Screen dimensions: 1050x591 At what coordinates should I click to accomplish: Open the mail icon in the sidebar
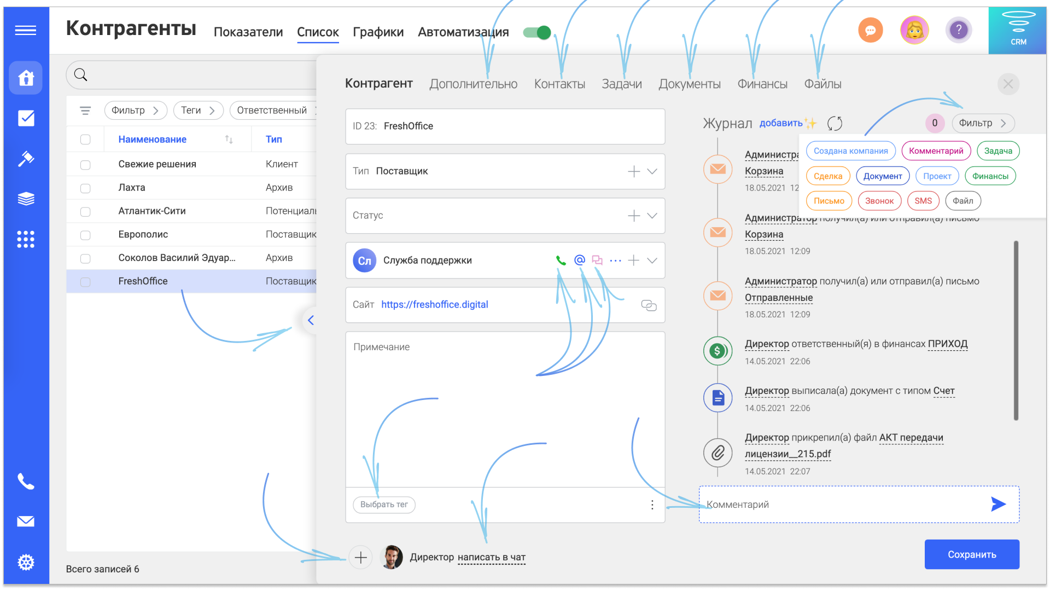25,522
